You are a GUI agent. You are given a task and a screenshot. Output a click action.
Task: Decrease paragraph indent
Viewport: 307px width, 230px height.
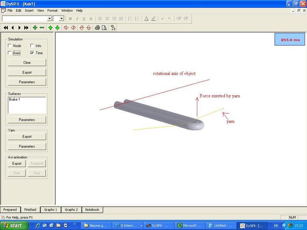(x=179, y=18)
